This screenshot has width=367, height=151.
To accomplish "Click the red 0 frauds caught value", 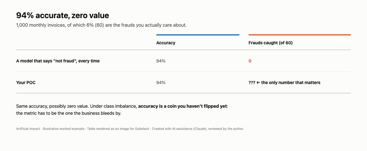I will click(x=250, y=61).
